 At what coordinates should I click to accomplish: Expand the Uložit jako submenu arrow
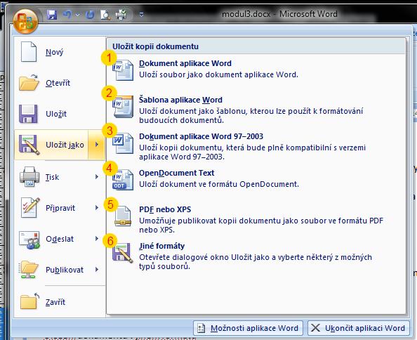97,145
